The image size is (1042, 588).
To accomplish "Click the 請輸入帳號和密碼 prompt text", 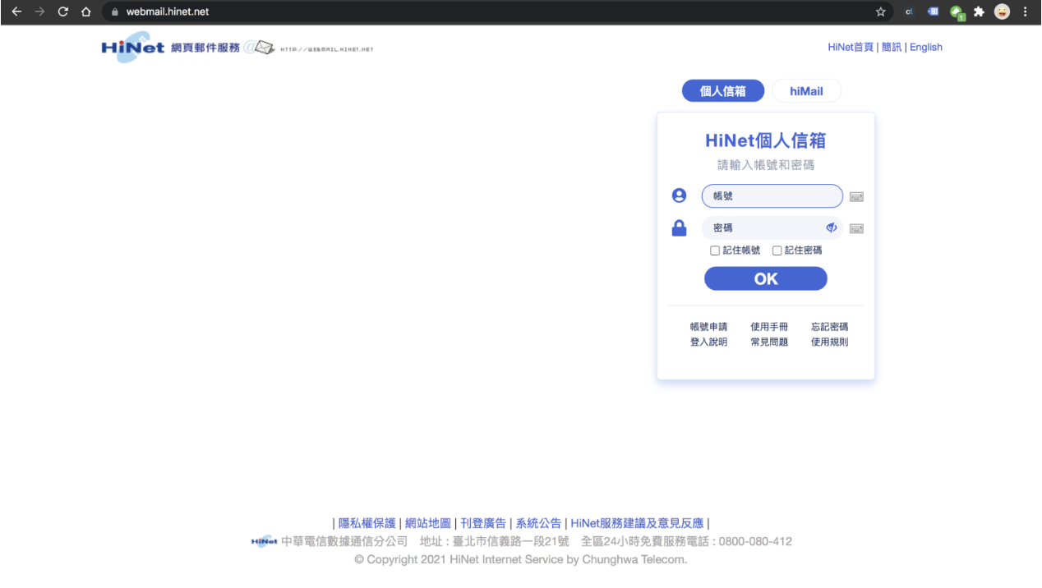I will 766,165.
